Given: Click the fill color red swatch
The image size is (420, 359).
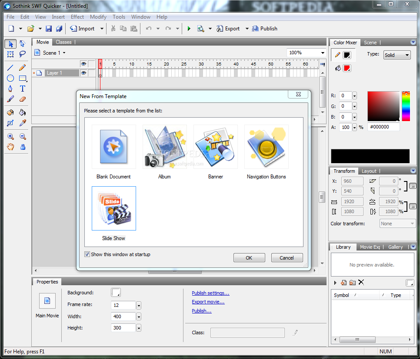Looking at the screenshot, I should pos(347,69).
